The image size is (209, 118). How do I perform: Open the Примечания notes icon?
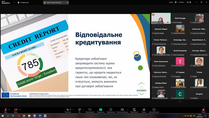(x=134, y=110)
